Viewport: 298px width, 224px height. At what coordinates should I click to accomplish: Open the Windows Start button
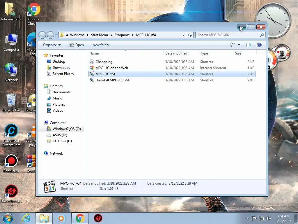pos(8,218)
